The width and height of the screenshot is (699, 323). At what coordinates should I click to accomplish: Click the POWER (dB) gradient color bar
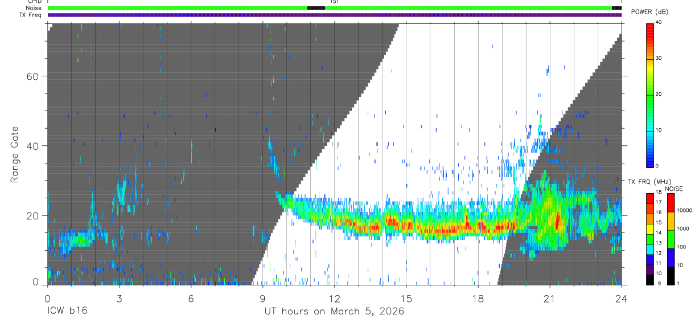point(650,95)
